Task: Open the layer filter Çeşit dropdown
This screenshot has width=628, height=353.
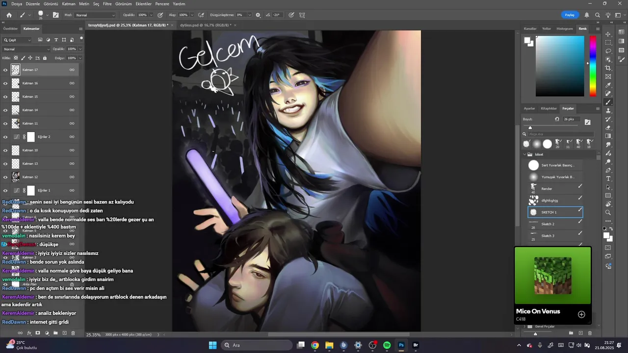Action: click(x=17, y=40)
